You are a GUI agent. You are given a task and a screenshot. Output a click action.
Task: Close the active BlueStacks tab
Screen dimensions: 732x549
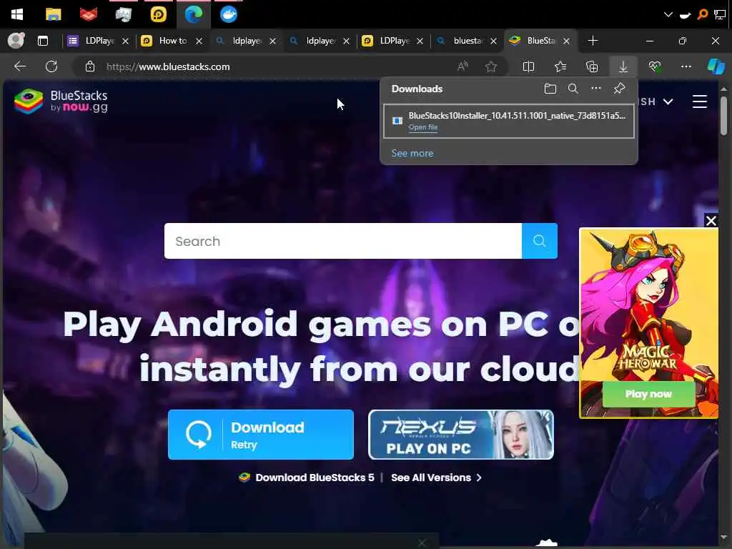pyautogui.click(x=566, y=41)
